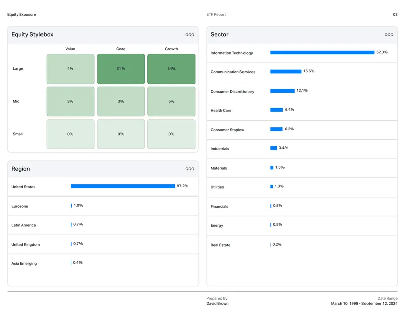Image resolution: width=405 pixels, height=313 pixels.
Task: Select the Asia Emerging region label
Action: click(x=24, y=263)
